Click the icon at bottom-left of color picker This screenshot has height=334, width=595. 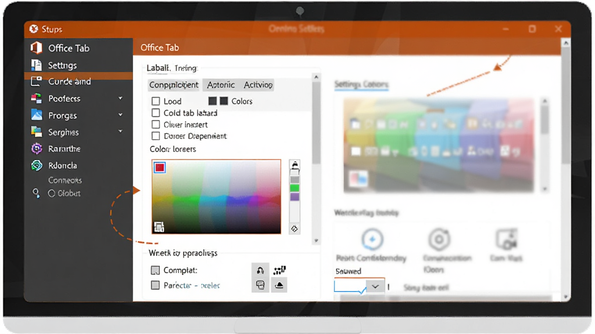pyautogui.click(x=159, y=227)
